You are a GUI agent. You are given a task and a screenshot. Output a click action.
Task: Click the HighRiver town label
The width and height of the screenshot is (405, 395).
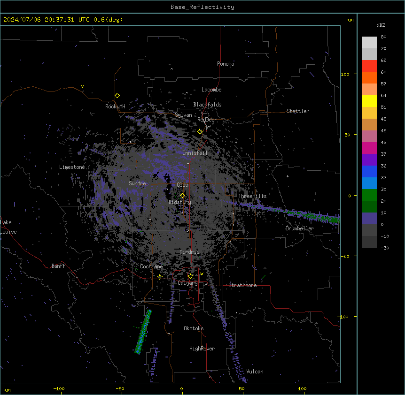pyautogui.click(x=202, y=349)
